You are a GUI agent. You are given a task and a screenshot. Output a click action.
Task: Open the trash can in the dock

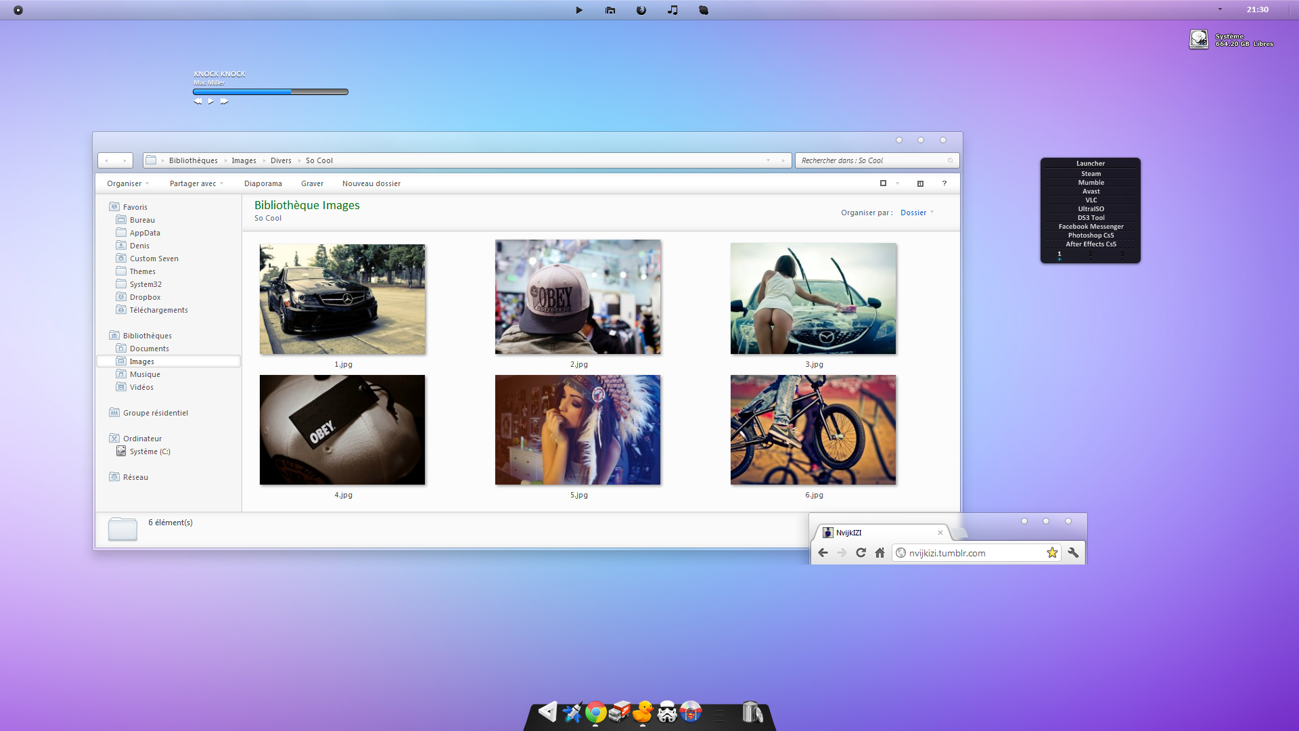[x=751, y=712]
